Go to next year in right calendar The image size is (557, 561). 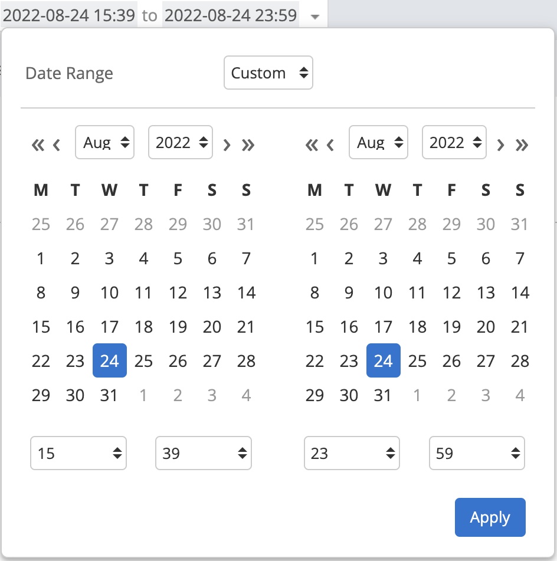pos(522,145)
